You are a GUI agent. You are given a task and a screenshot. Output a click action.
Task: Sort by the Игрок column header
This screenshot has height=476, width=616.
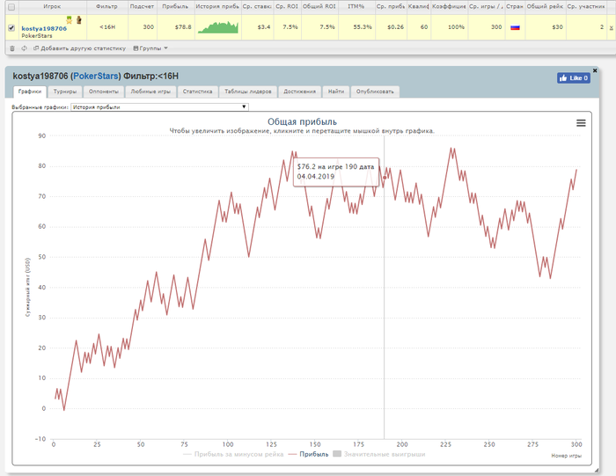coord(52,7)
